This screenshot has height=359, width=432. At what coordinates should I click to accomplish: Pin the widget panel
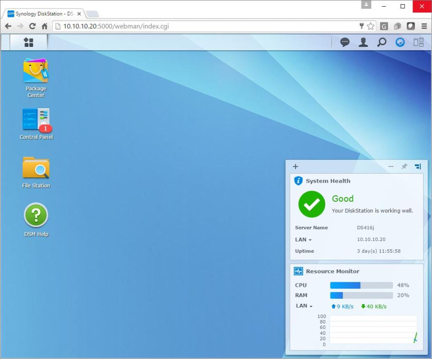[x=404, y=167]
